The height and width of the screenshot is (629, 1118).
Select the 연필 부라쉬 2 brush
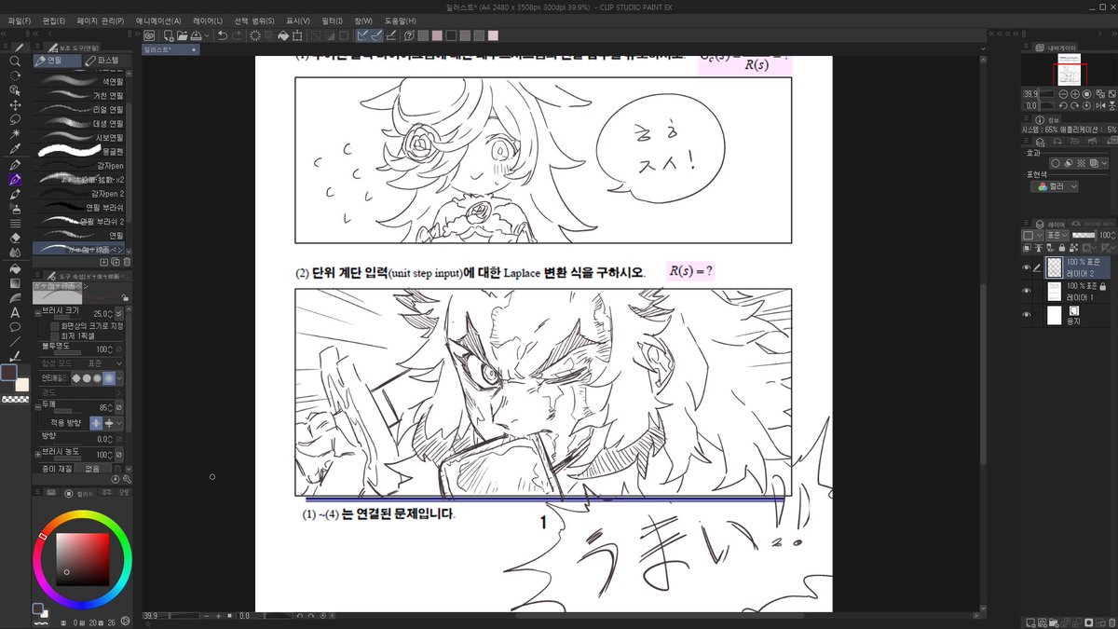coord(82,221)
